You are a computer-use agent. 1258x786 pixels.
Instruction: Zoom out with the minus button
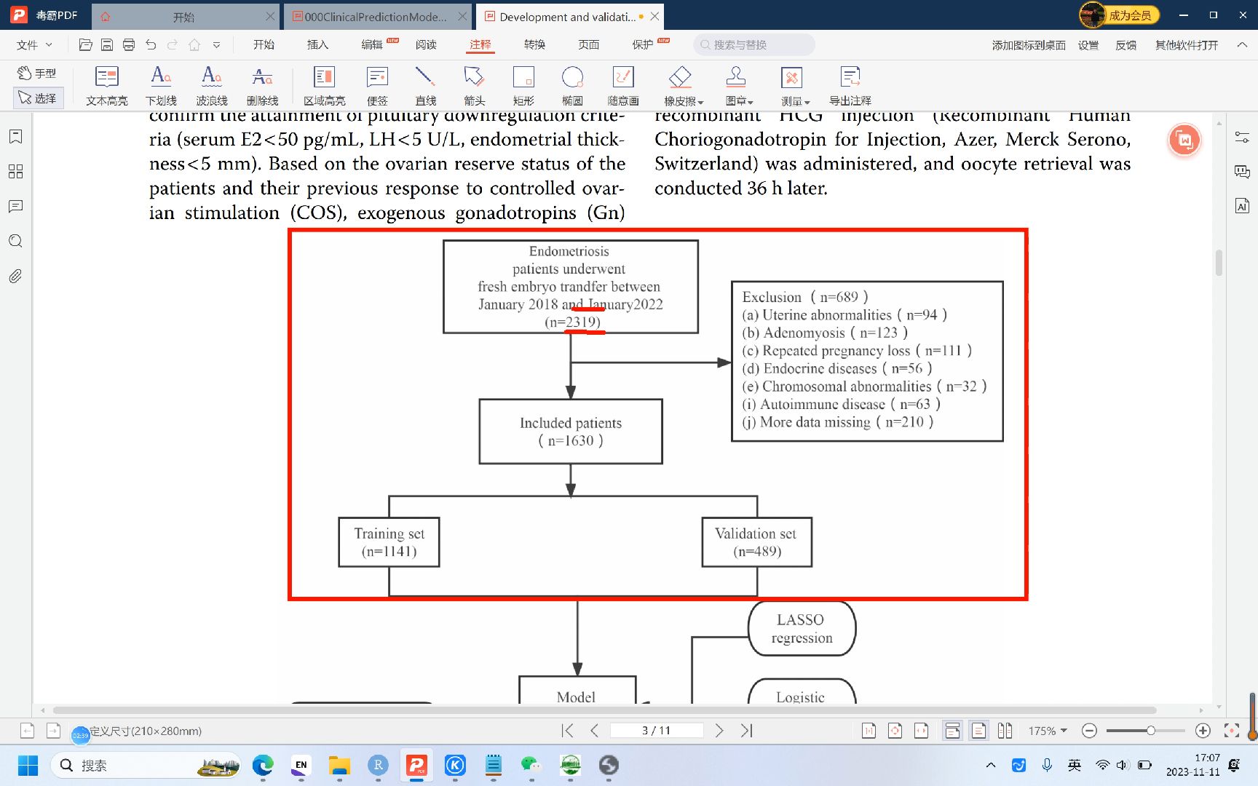pyautogui.click(x=1089, y=731)
